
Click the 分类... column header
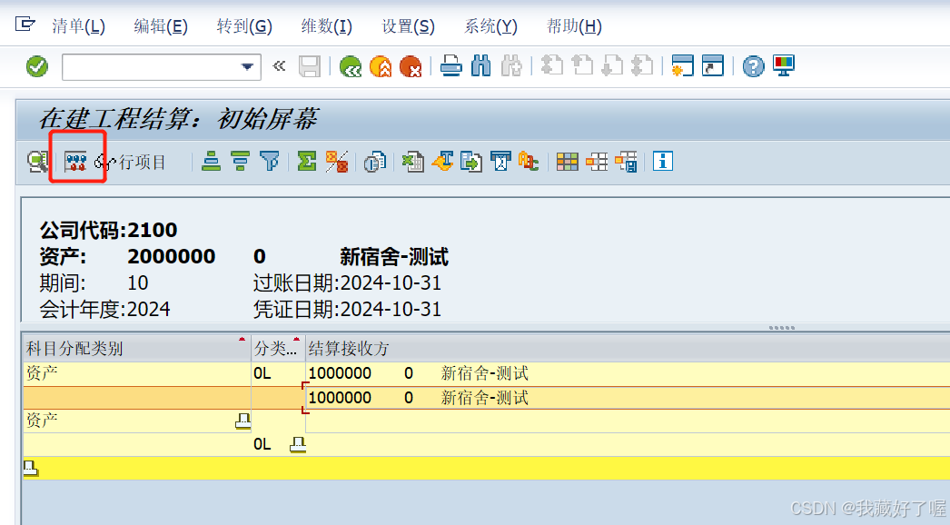click(x=278, y=348)
